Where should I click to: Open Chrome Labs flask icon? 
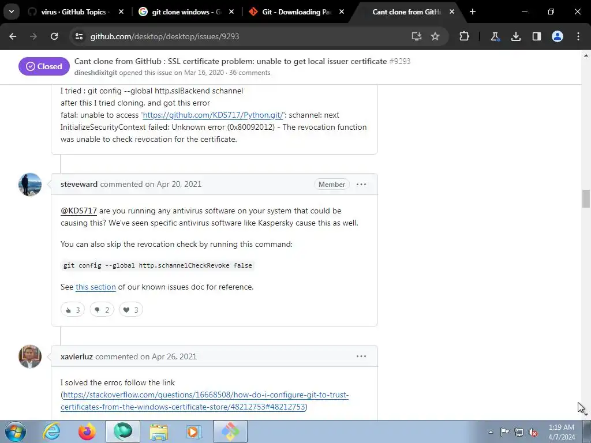tap(495, 36)
